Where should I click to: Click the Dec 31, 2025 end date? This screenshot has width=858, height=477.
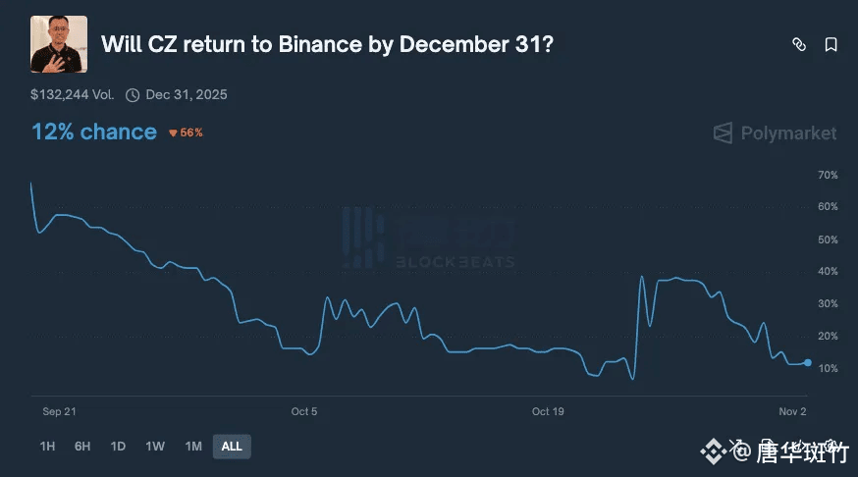pyautogui.click(x=187, y=95)
